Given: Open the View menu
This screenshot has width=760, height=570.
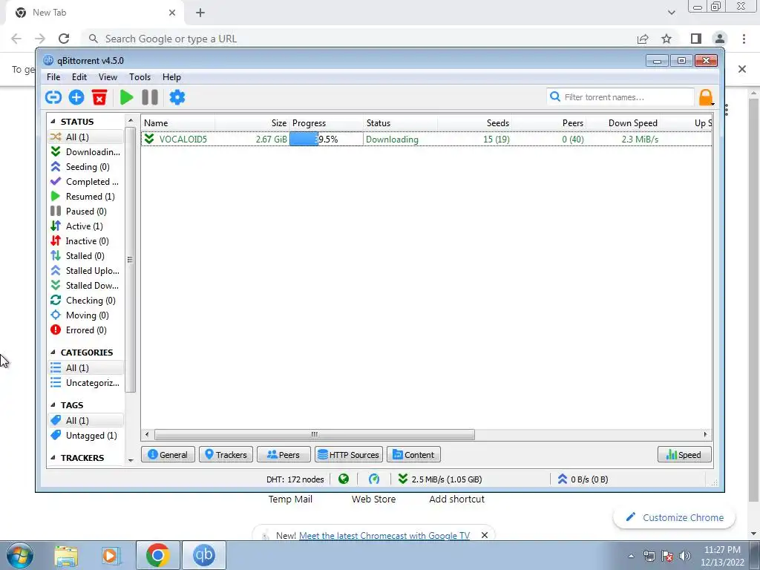Looking at the screenshot, I should (108, 77).
